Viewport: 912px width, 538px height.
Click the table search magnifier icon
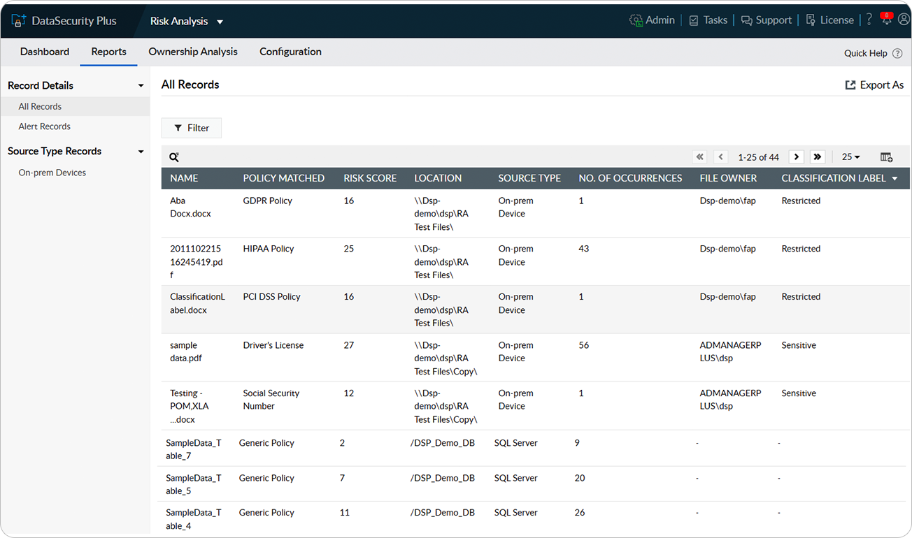click(x=175, y=157)
